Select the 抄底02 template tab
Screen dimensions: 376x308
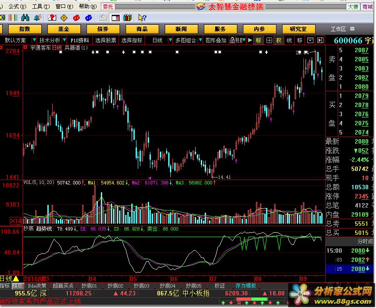point(115,286)
